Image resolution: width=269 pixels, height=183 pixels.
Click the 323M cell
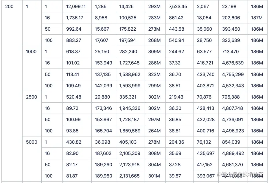point(154,74)
